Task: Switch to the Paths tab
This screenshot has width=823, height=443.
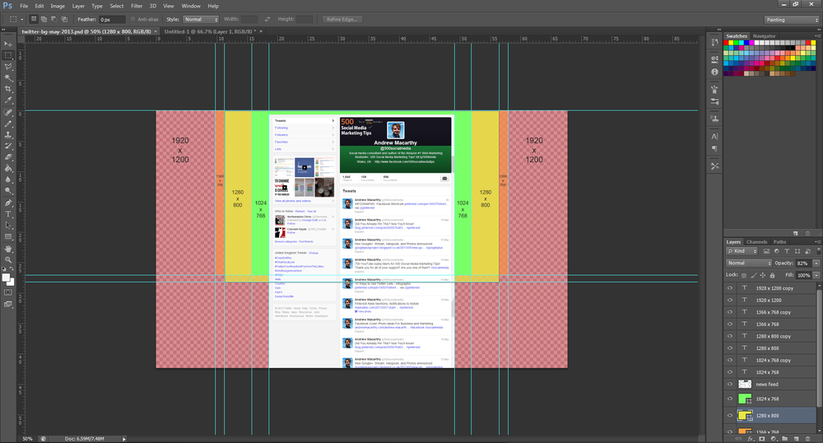Action: pyautogui.click(x=780, y=242)
